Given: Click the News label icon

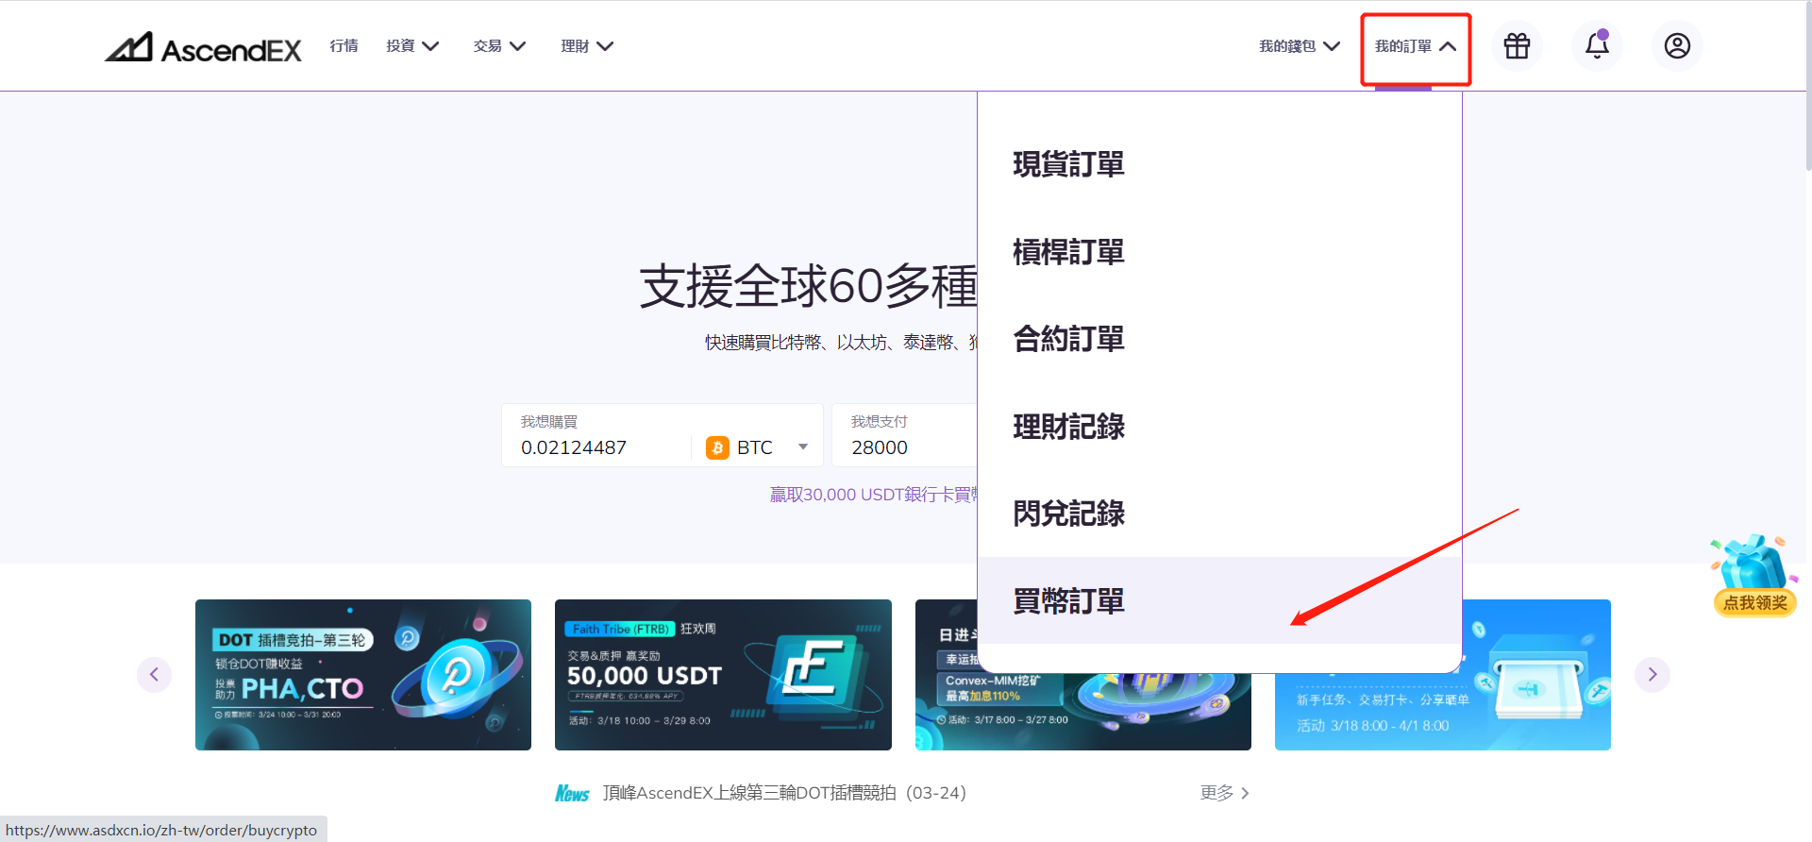Looking at the screenshot, I should 572,793.
